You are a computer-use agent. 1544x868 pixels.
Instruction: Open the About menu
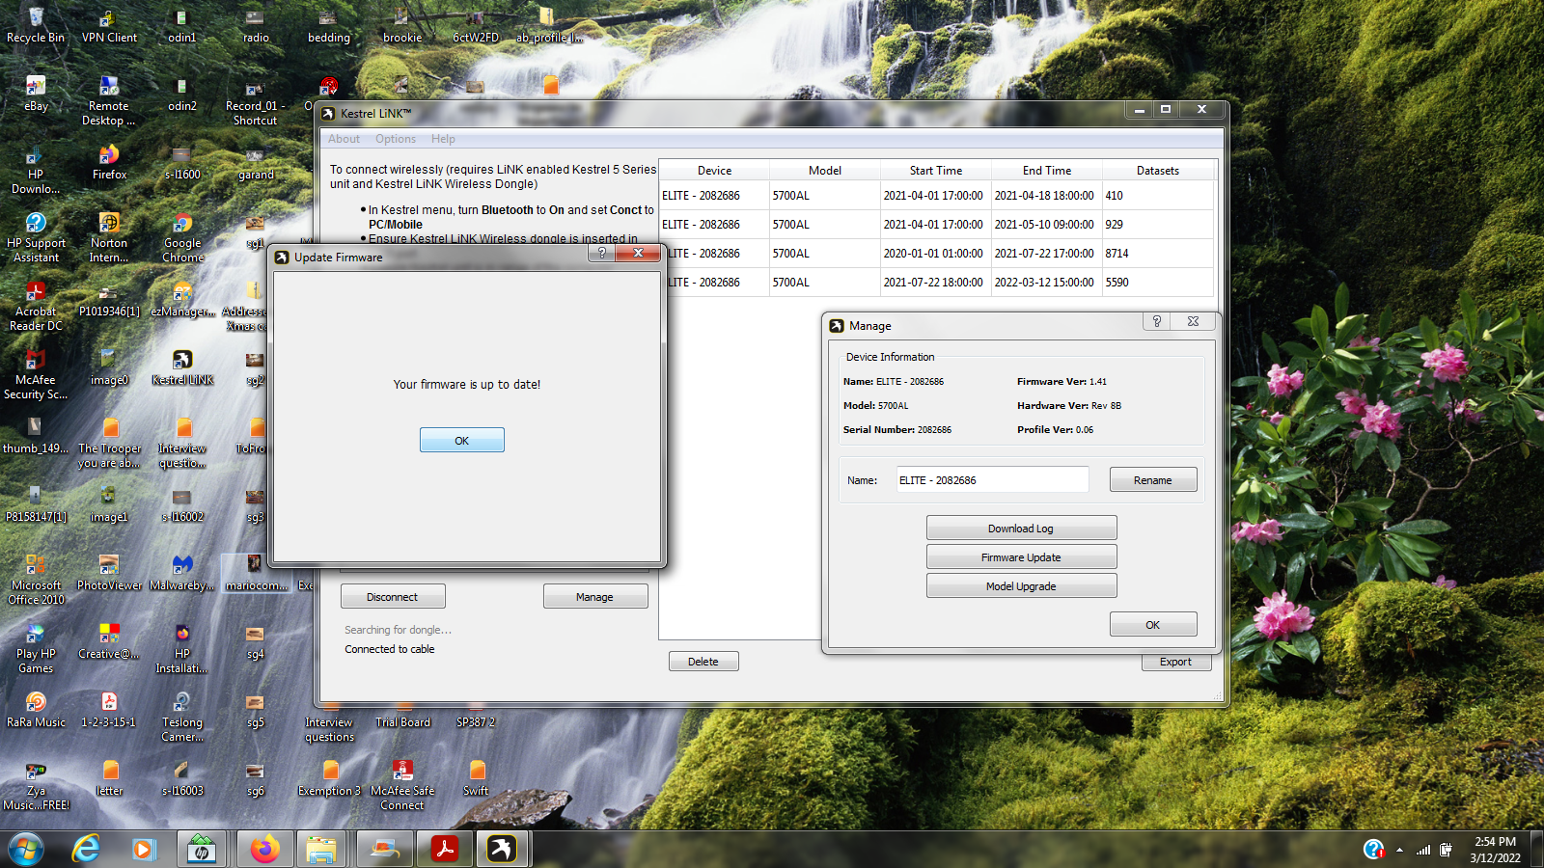(x=344, y=139)
